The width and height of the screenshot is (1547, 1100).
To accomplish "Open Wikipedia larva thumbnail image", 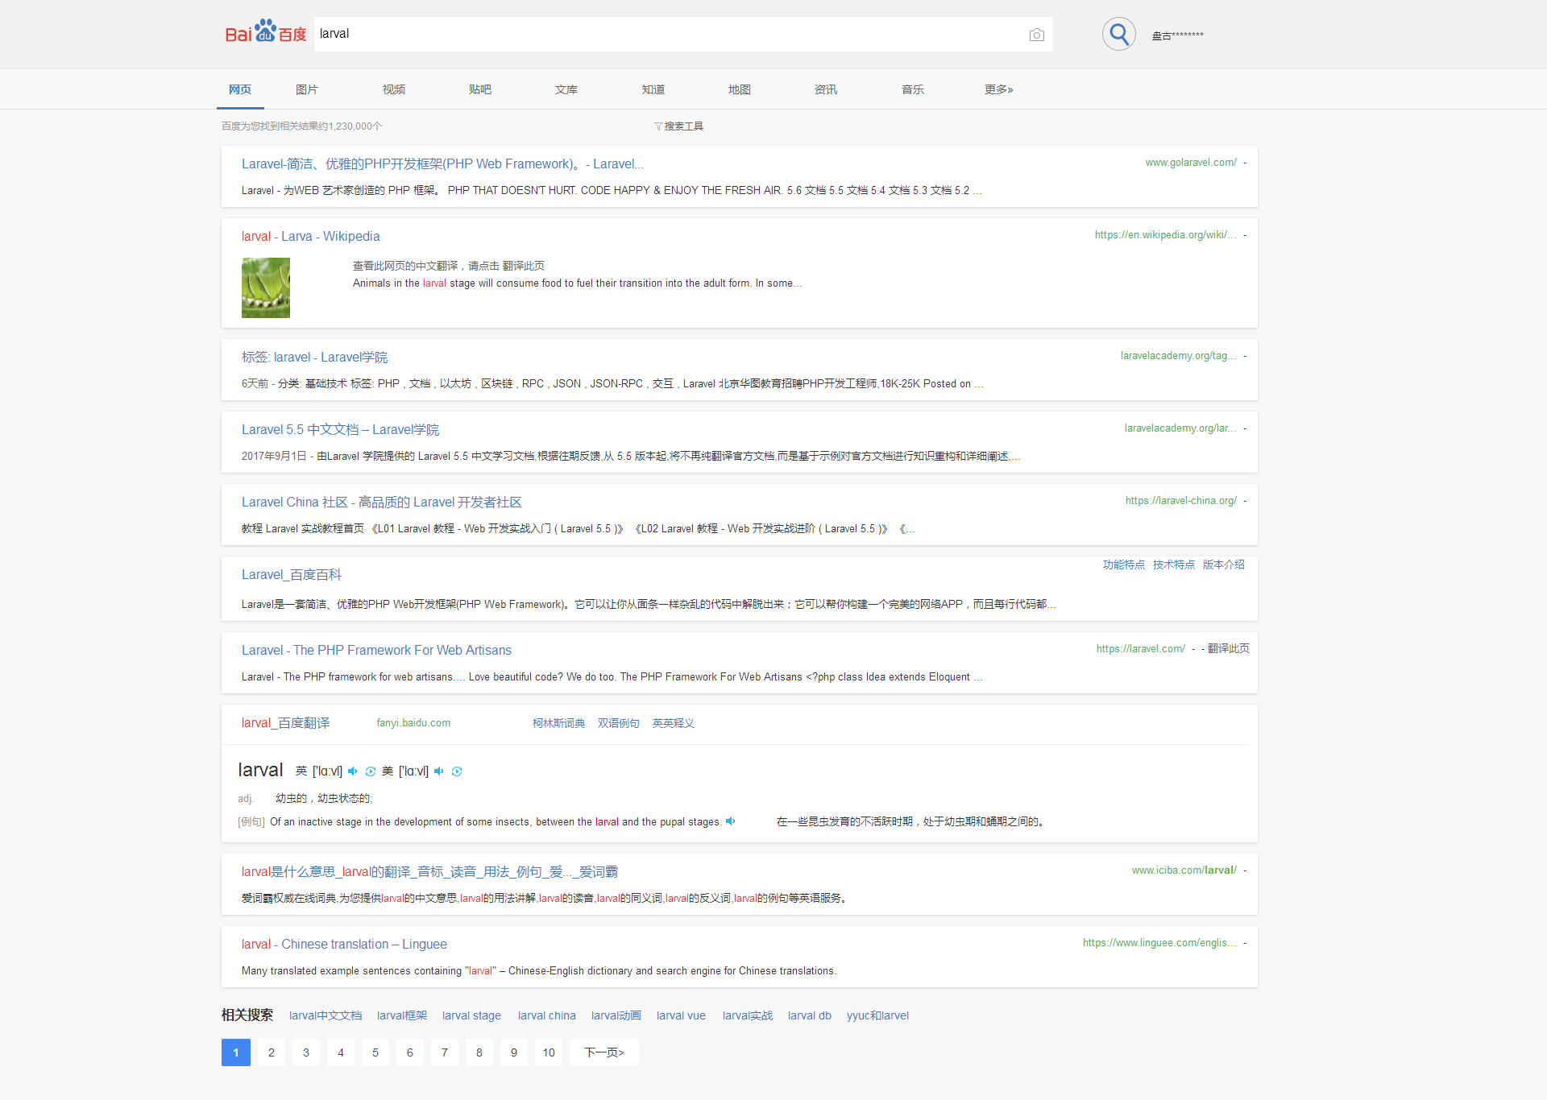I will [x=266, y=287].
